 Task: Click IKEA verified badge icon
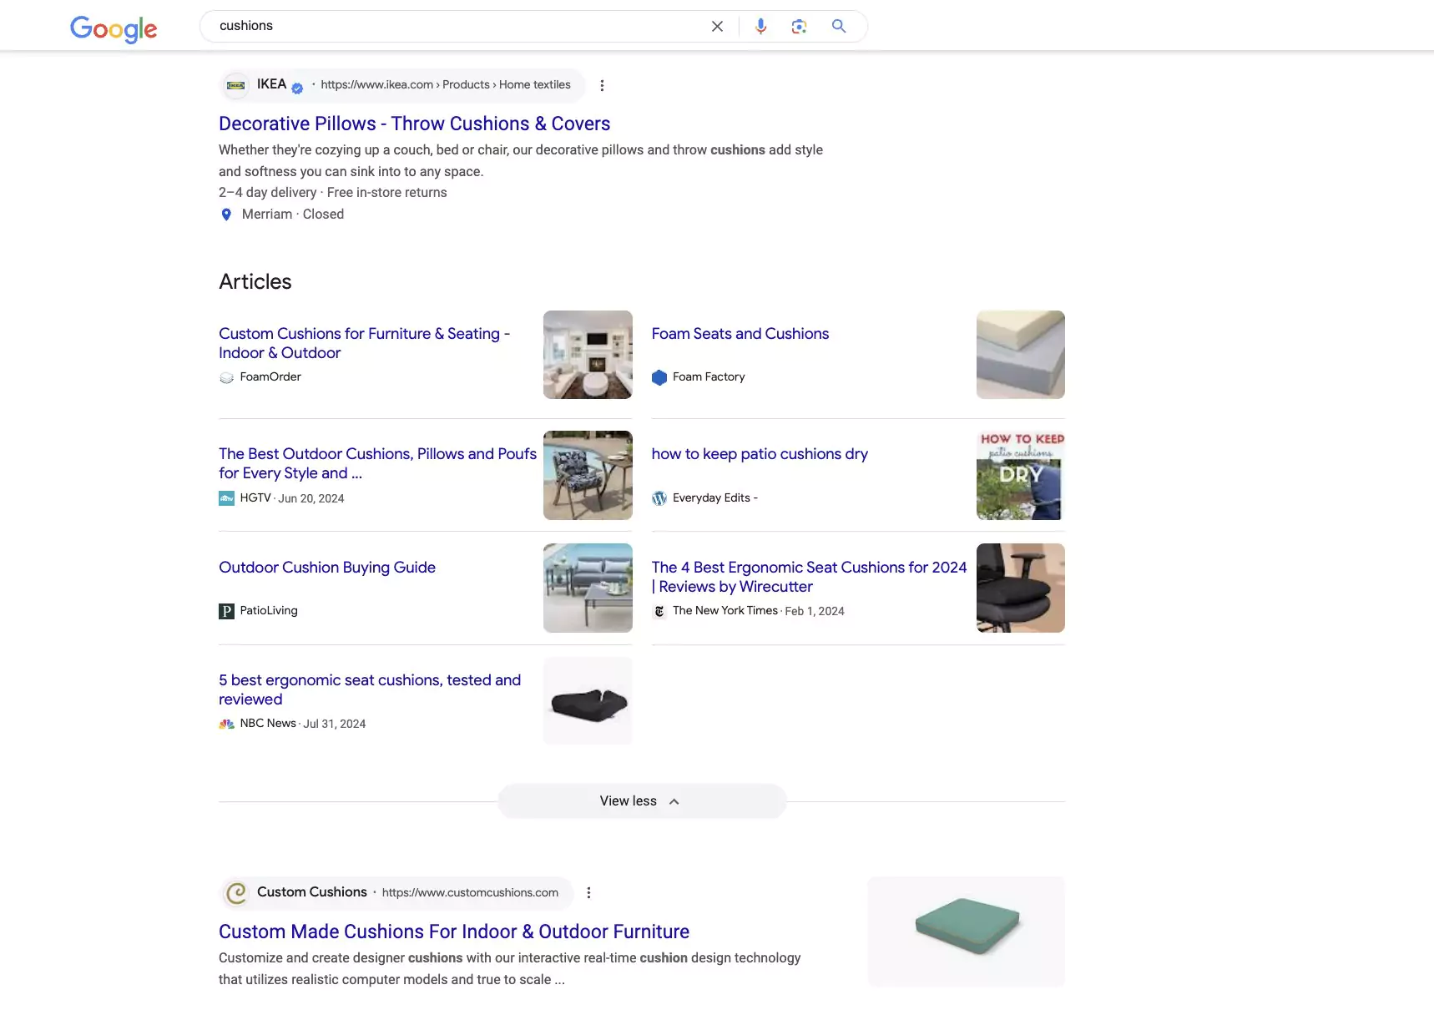click(297, 88)
